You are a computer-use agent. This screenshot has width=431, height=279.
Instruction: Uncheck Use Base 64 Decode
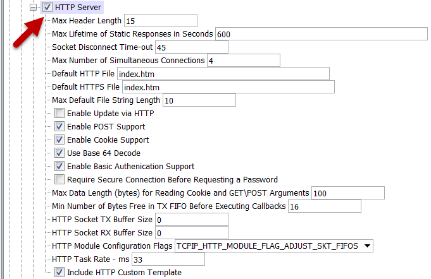pos(59,153)
